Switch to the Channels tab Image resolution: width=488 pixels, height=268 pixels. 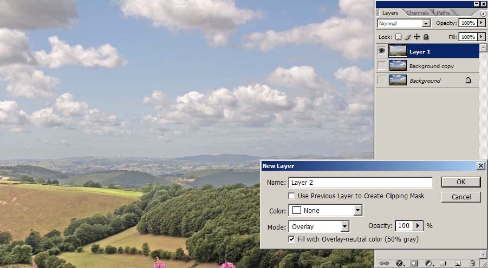(418, 13)
